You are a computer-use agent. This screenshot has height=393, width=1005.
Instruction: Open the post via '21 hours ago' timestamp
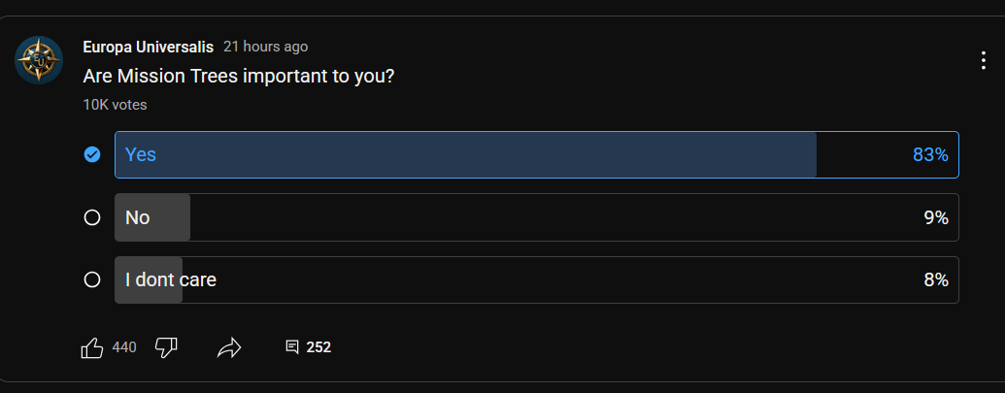click(265, 47)
